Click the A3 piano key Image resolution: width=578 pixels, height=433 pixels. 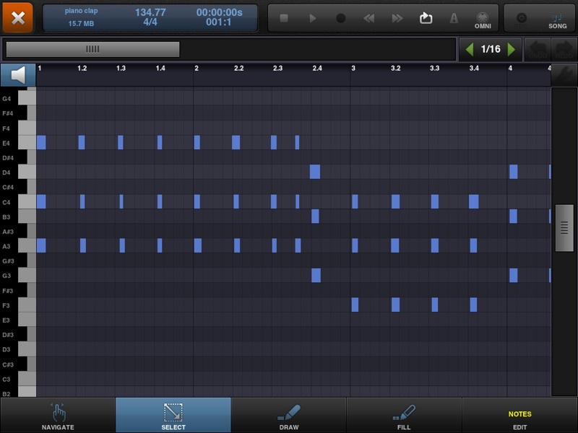tap(27, 245)
